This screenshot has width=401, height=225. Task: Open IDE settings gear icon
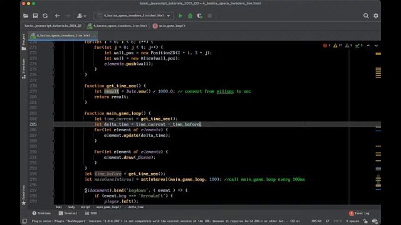[x=376, y=16]
